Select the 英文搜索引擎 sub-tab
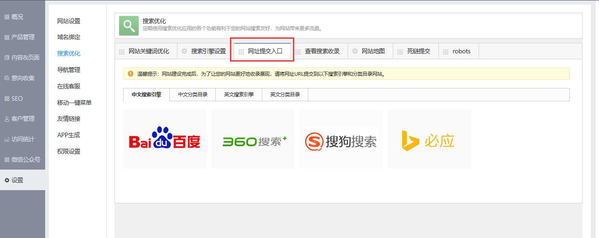Image resolution: width=599 pixels, height=238 pixels. (239, 95)
